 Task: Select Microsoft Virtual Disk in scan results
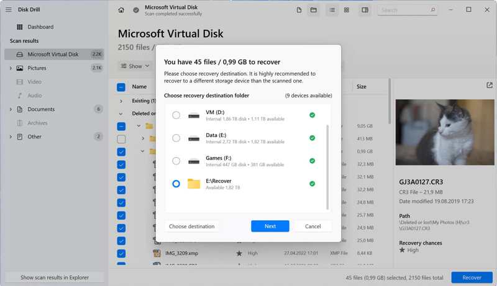pos(54,55)
